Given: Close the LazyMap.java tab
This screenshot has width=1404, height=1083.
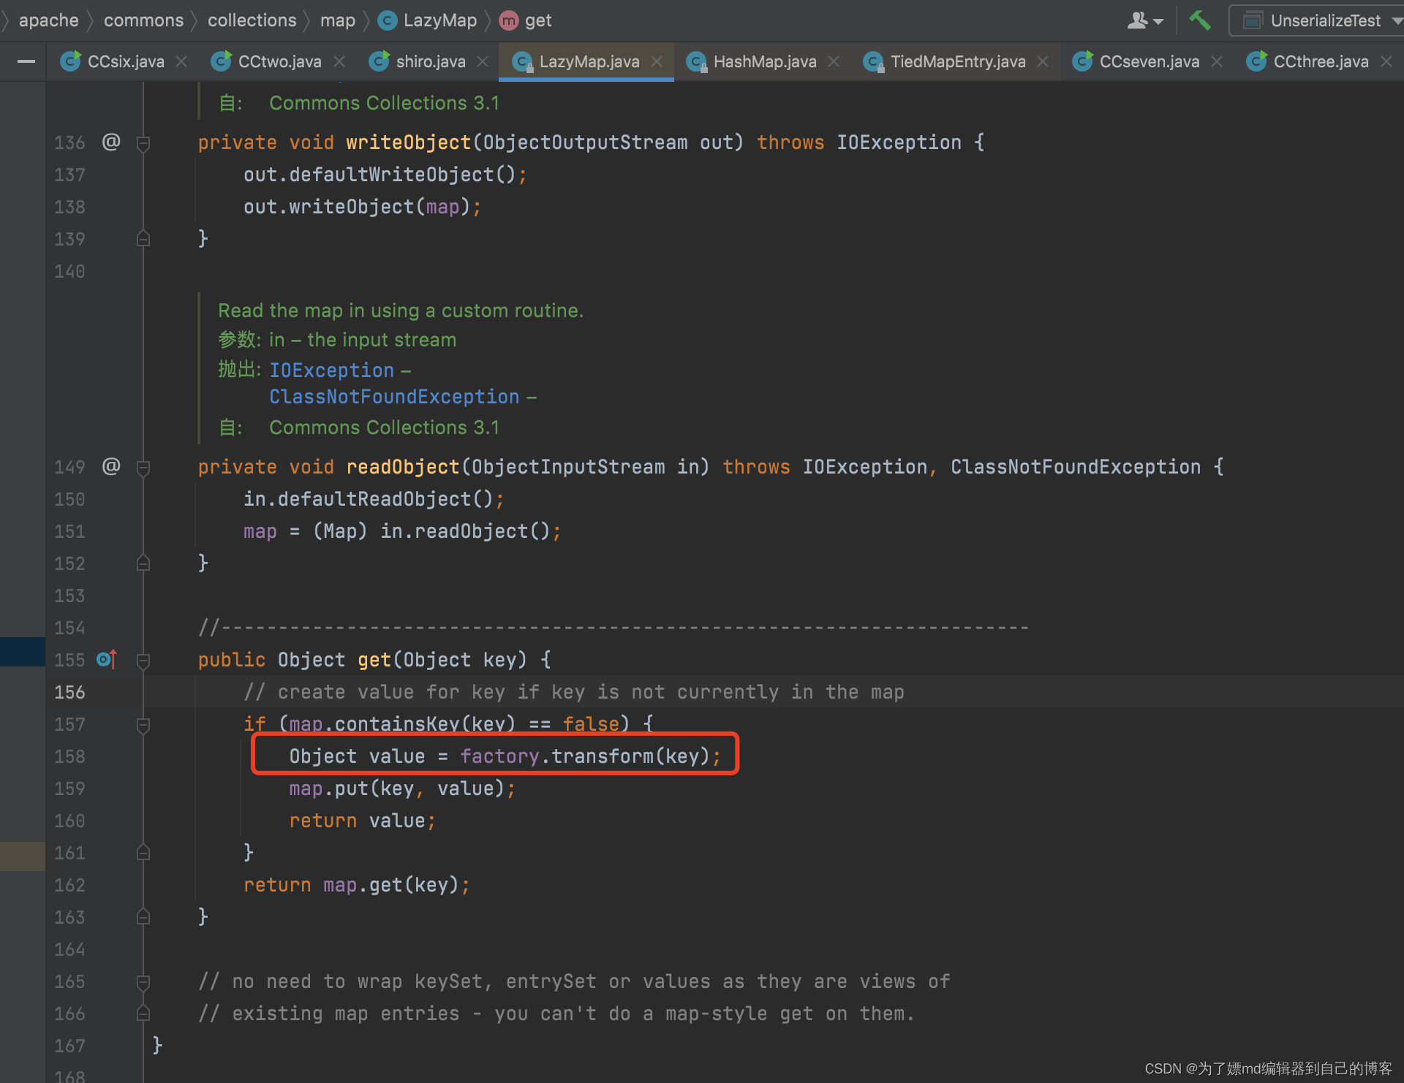Looking at the screenshot, I should point(657,62).
